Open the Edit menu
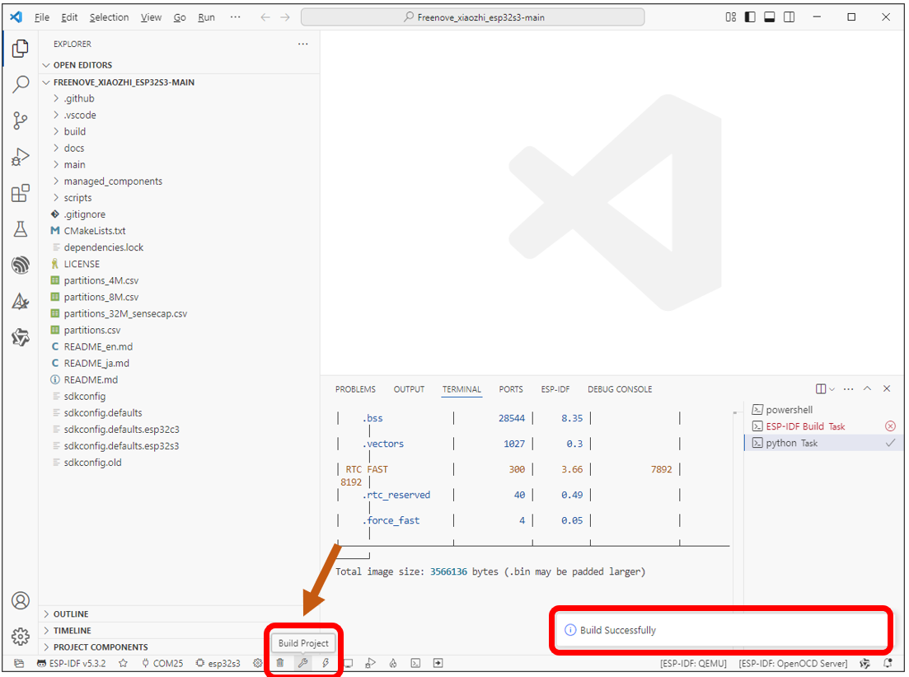The width and height of the screenshot is (909, 677). click(x=69, y=17)
